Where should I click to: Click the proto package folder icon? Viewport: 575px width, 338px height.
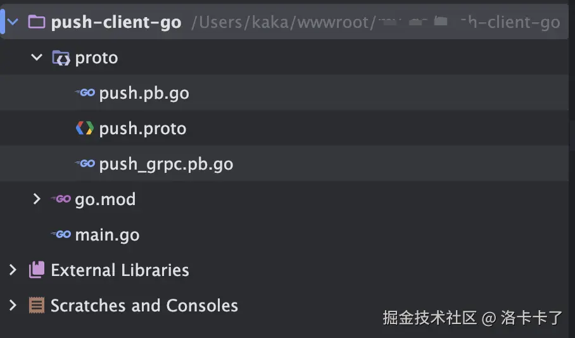(61, 58)
